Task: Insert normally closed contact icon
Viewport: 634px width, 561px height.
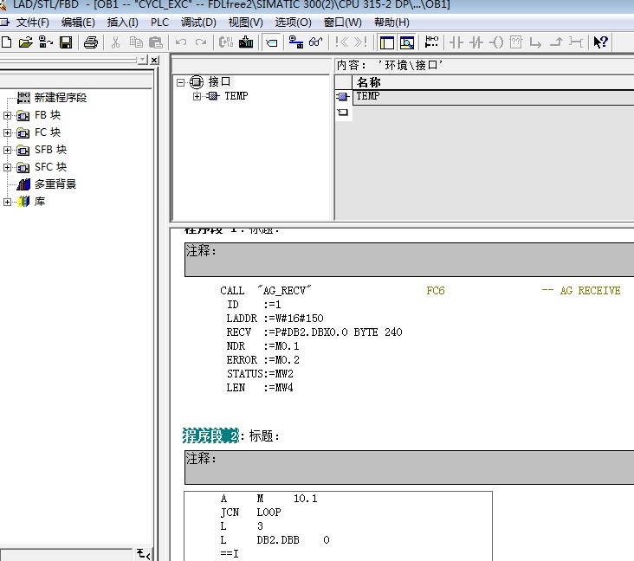Action: [476, 42]
